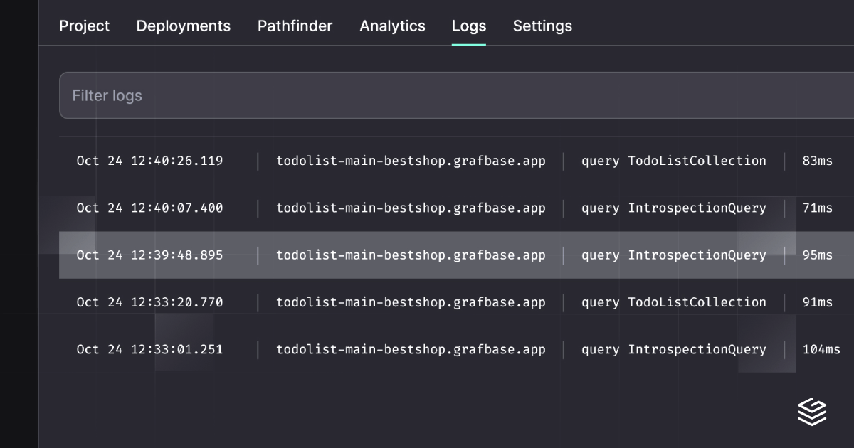The height and width of the screenshot is (448, 854).
Task: Click the hostname in the 12:33:20.770 row
Action: (411, 302)
